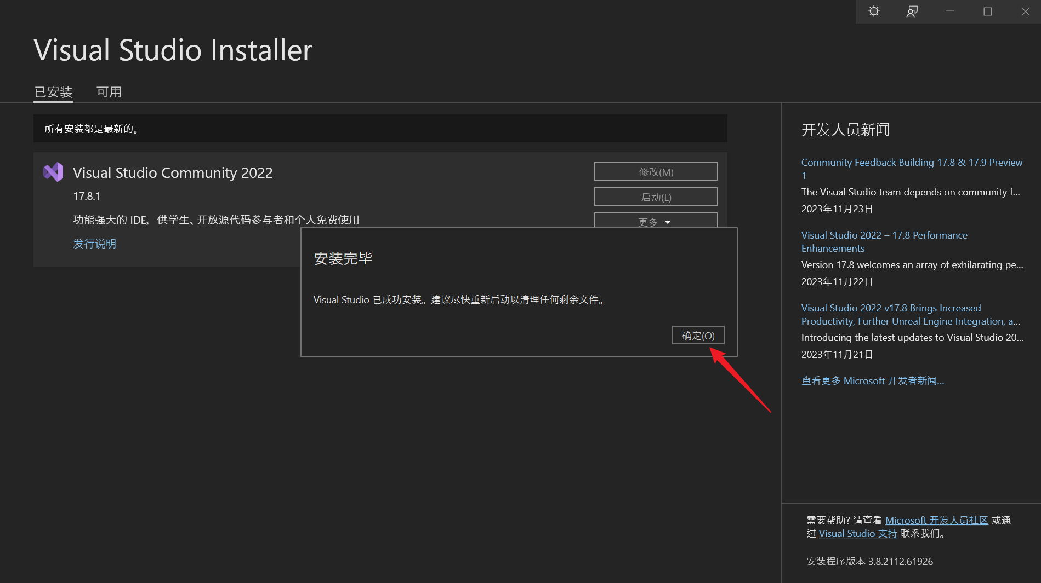Click the 修改(M) button
This screenshot has width=1041, height=583.
click(x=655, y=171)
